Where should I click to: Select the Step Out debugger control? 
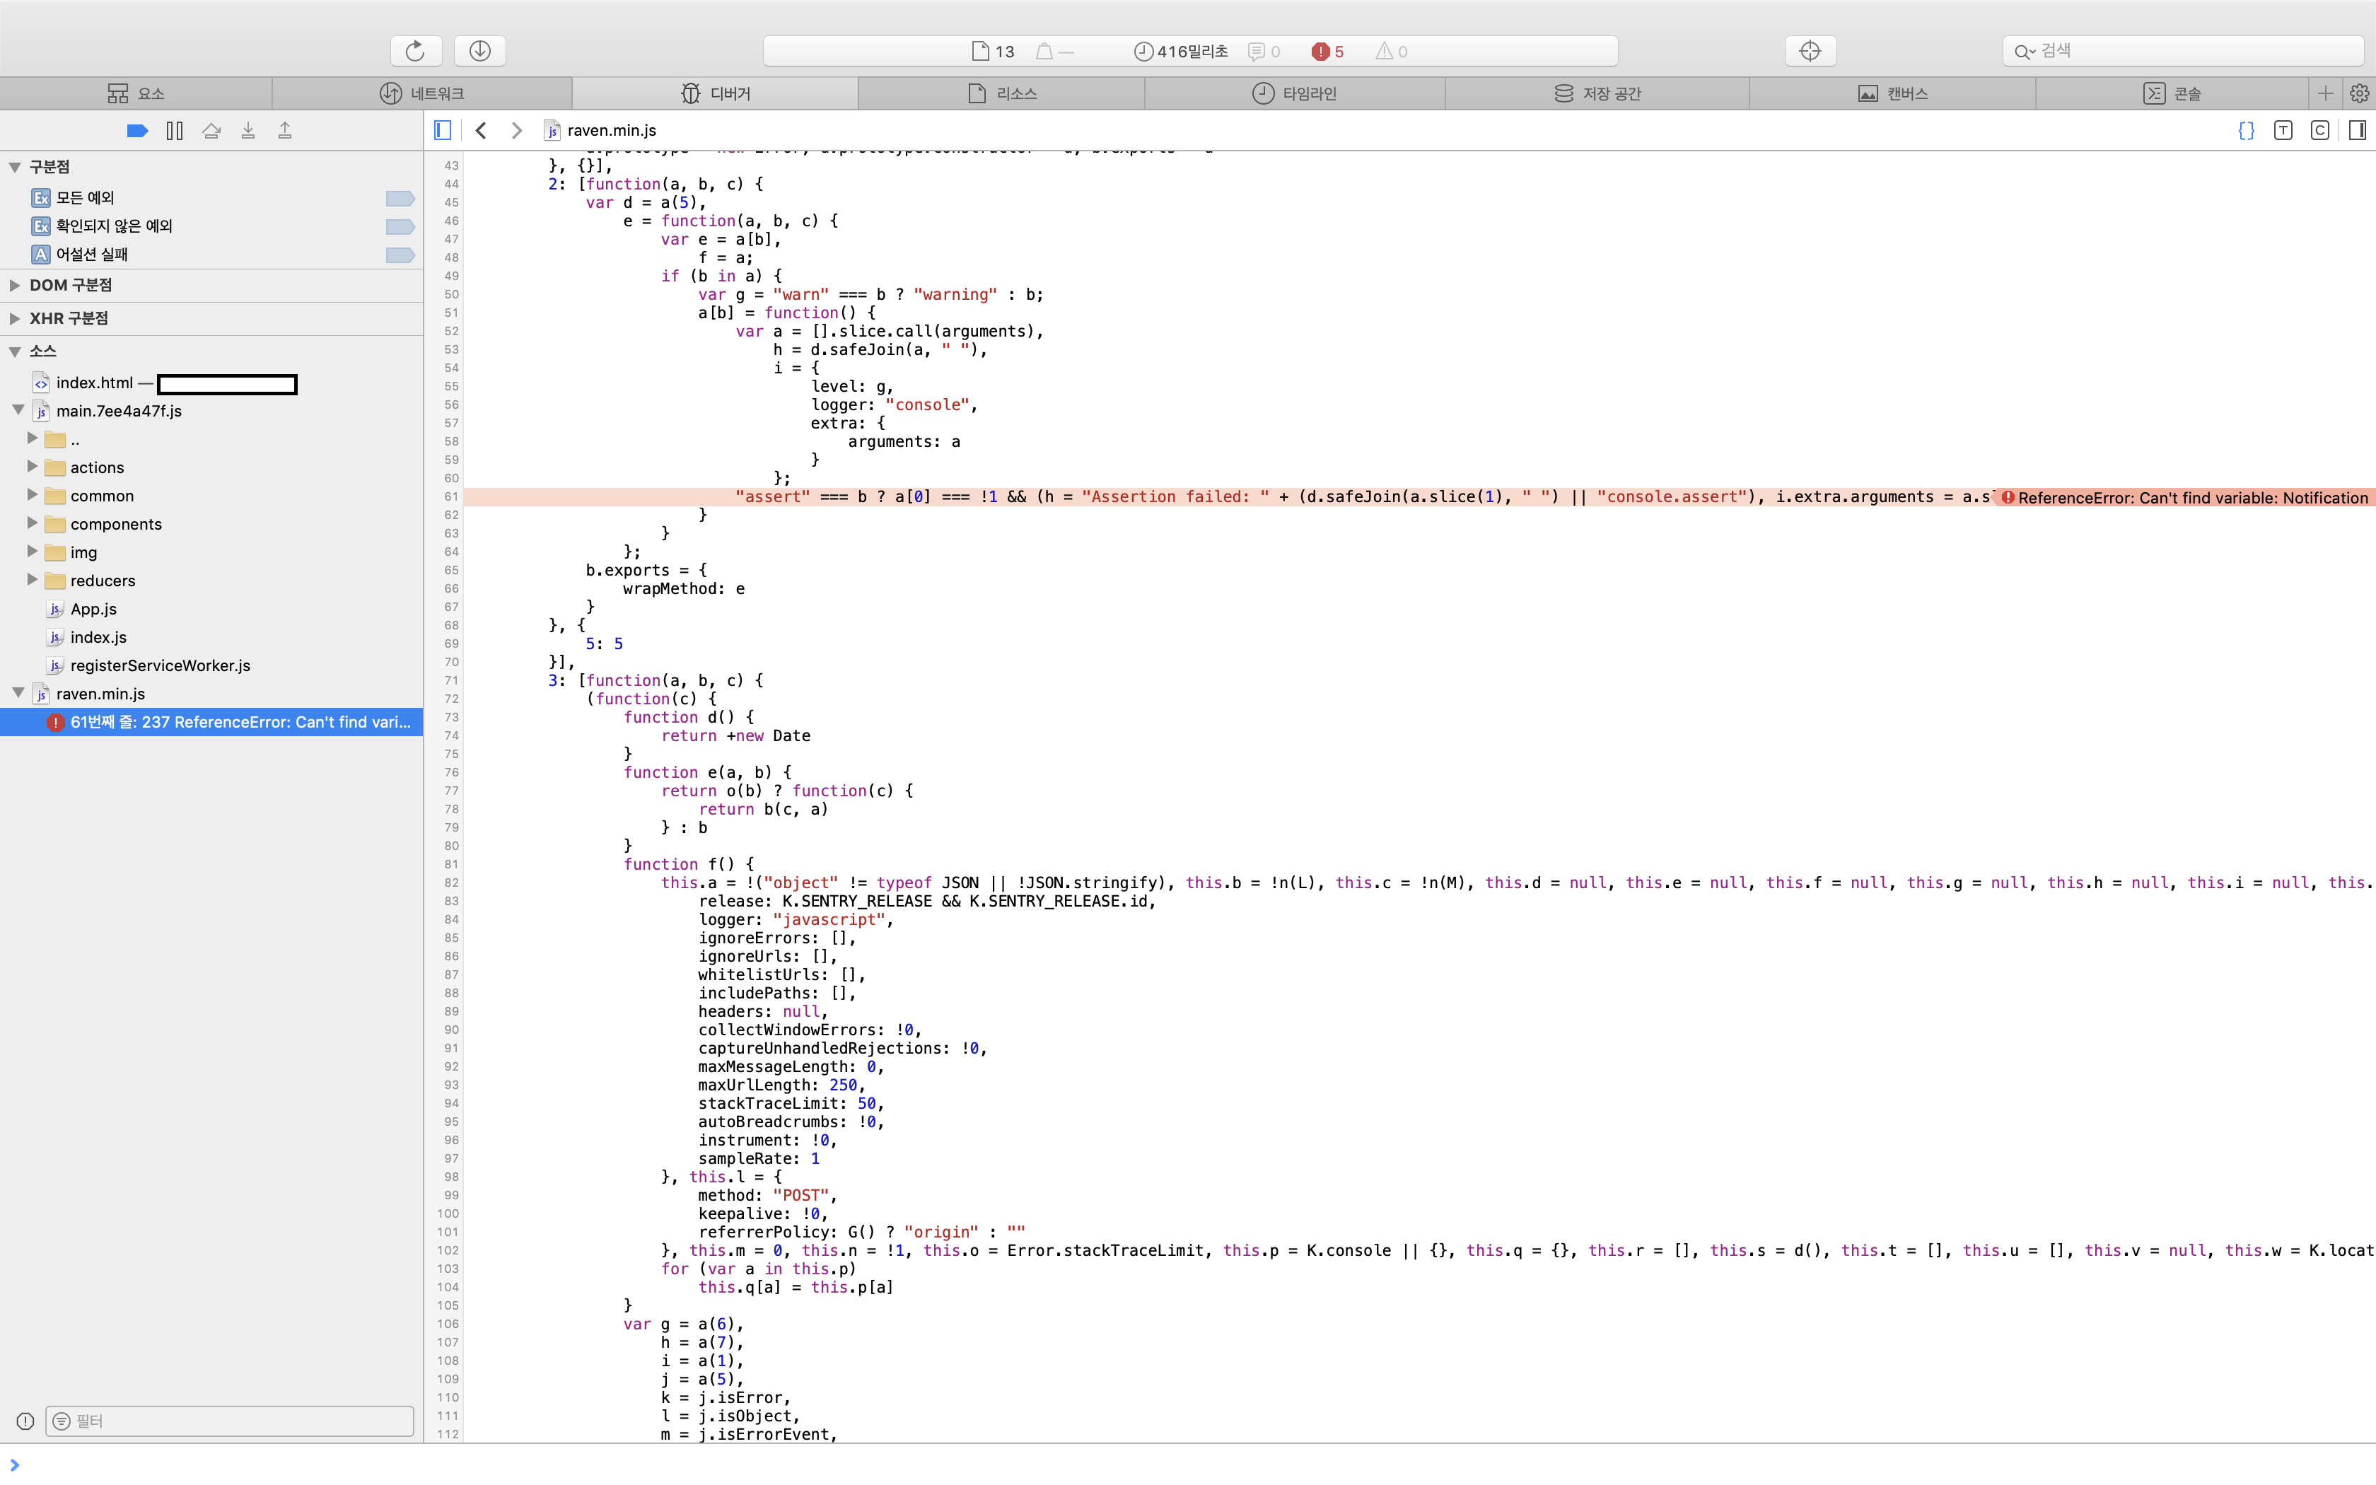285,129
